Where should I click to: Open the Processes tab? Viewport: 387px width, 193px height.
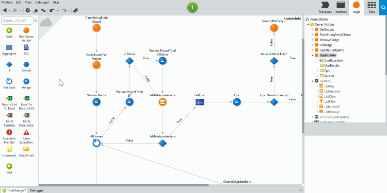click(x=325, y=8)
